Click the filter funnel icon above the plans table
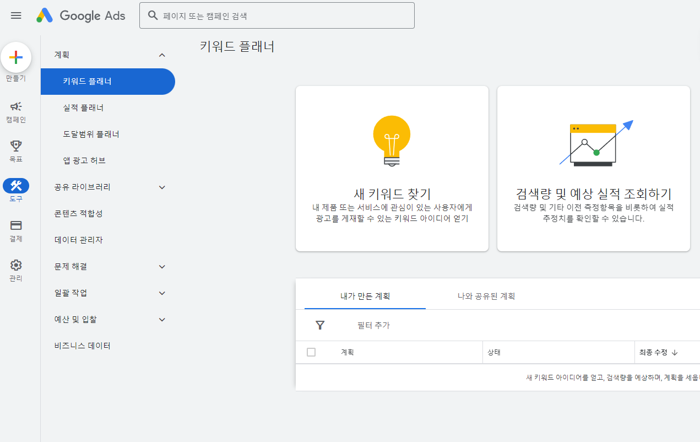 [x=320, y=325]
